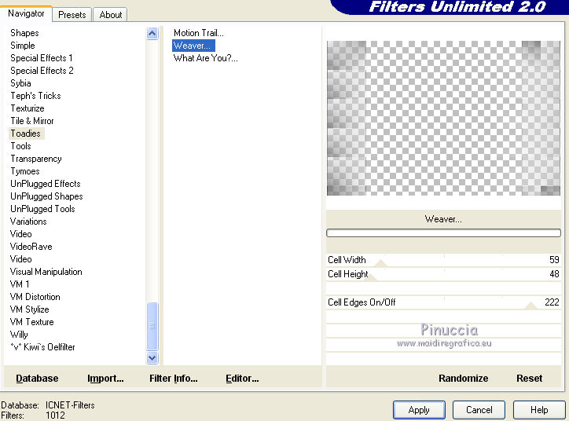Click the category list scroll down arrow
Image resolution: width=569 pixels, height=421 pixels.
(152, 358)
